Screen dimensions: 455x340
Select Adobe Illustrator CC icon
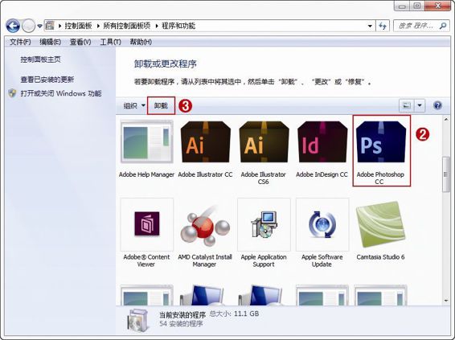206,142
